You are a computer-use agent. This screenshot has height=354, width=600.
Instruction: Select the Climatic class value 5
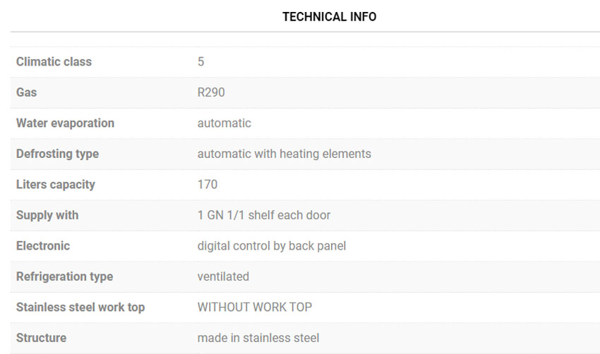pyautogui.click(x=201, y=62)
